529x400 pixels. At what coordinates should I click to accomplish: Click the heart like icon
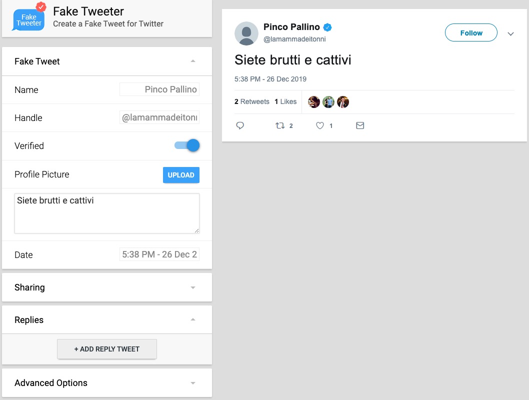[320, 125]
